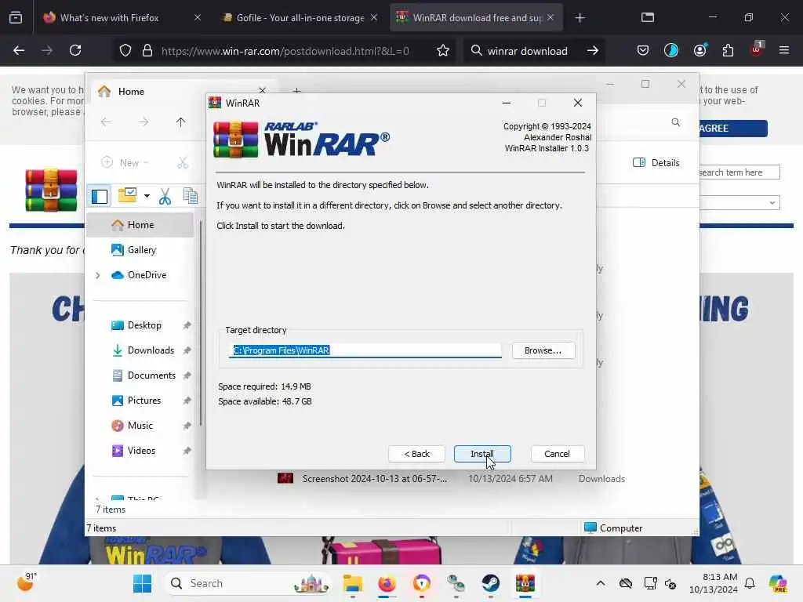Viewport: 803px width, 602px height.
Task: Close the WinRAR installer dialog
Action: coord(578,103)
